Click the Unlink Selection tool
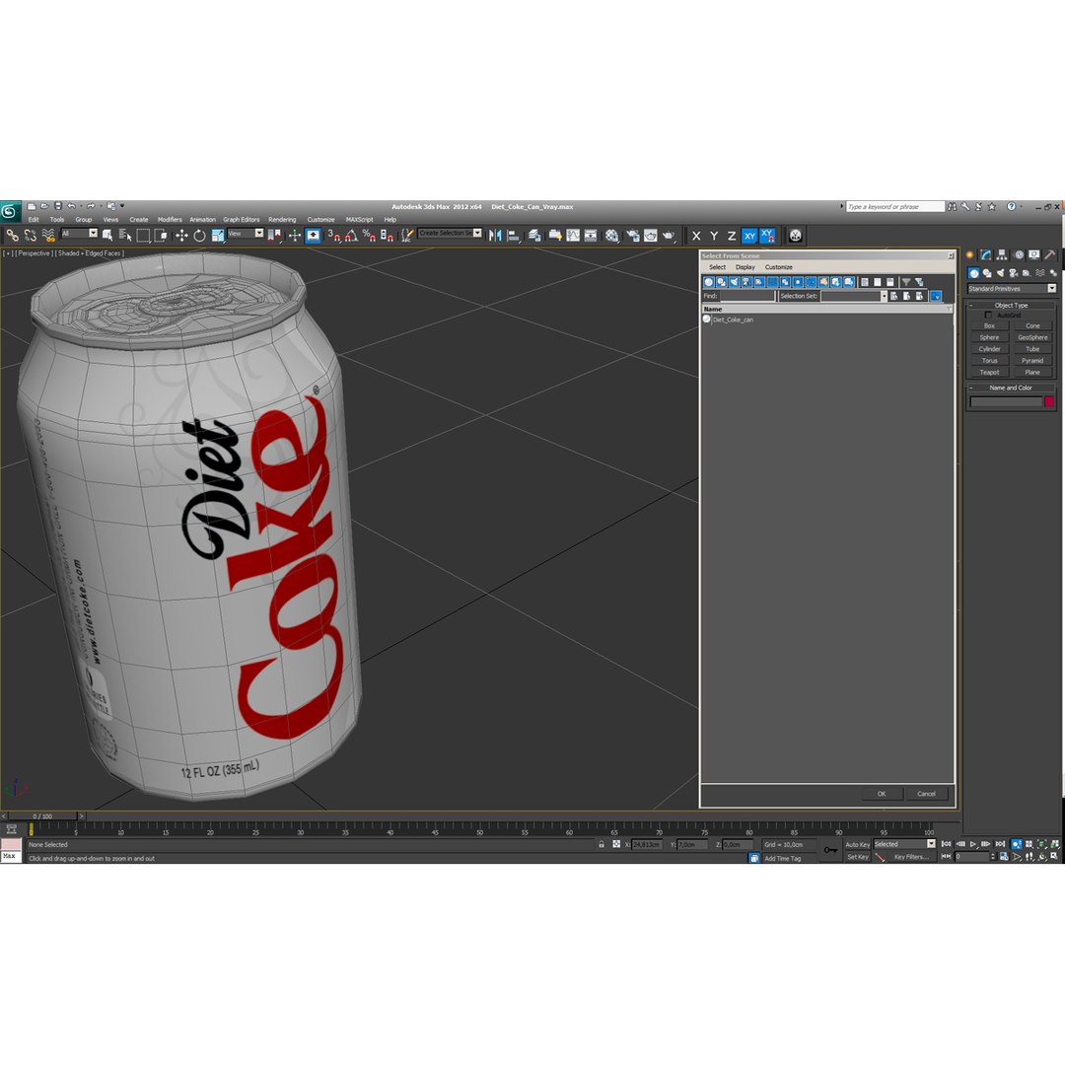Screen dimensions: 1065x1065 [x=30, y=236]
